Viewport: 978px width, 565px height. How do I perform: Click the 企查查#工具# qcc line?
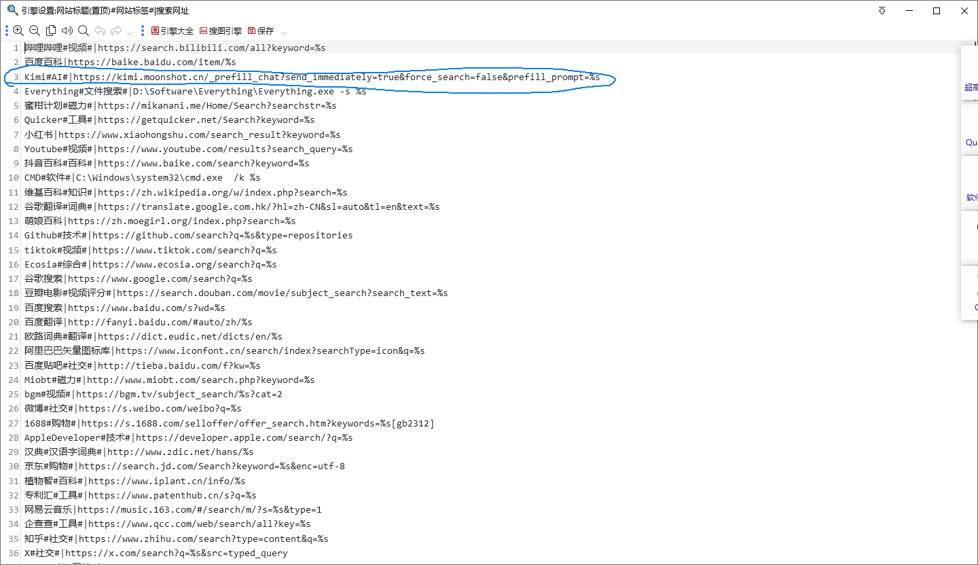coord(168,524)
